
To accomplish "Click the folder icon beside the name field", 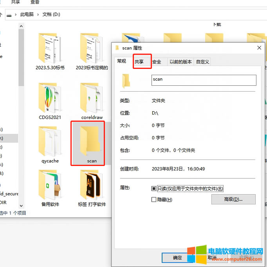I will pos(126,81).
